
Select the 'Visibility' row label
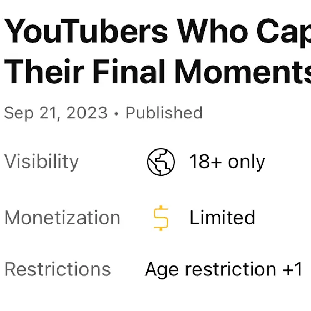coord(42,162)
